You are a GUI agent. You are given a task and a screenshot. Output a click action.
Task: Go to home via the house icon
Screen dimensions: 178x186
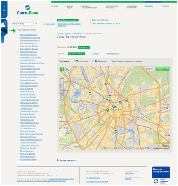click(x=4, y=6)
